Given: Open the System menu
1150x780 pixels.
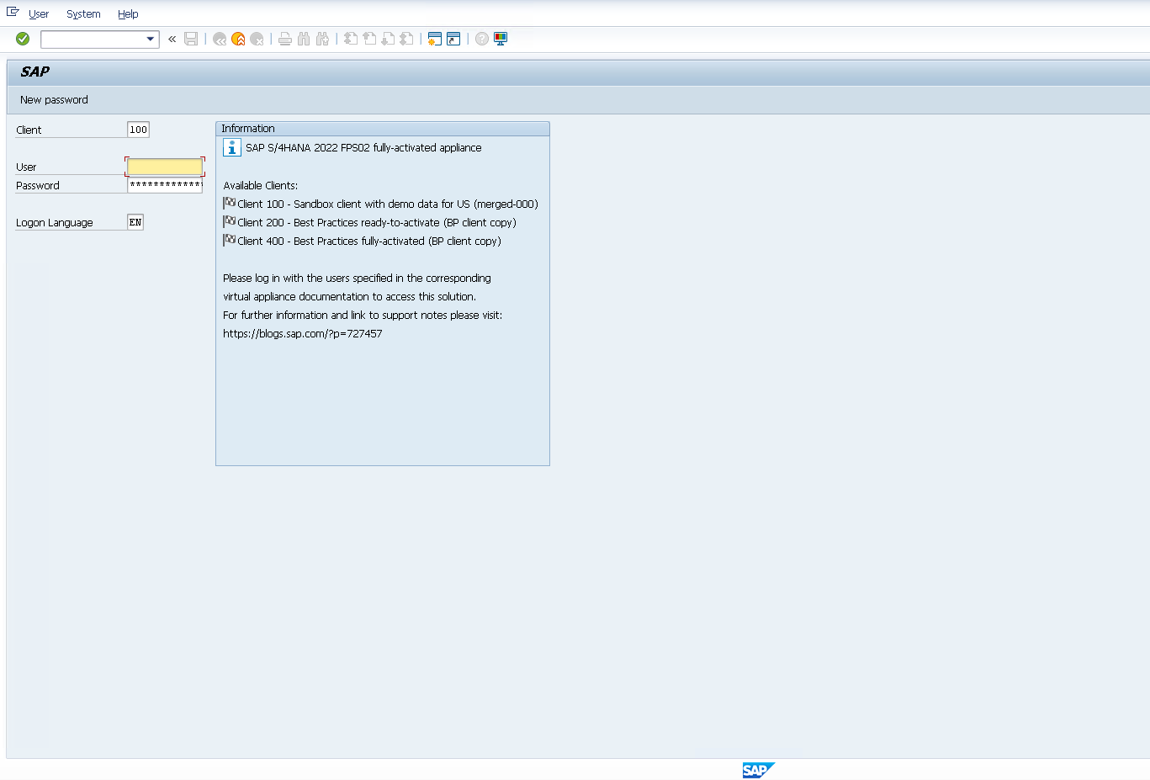Looking at the screenshot, I should tap(83, 14).
